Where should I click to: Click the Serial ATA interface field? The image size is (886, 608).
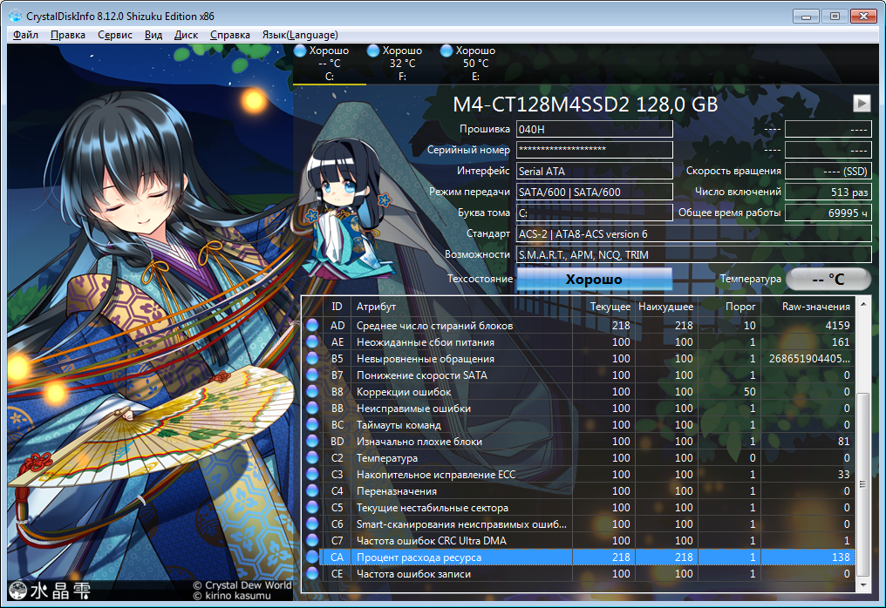[x=595, y=171]
